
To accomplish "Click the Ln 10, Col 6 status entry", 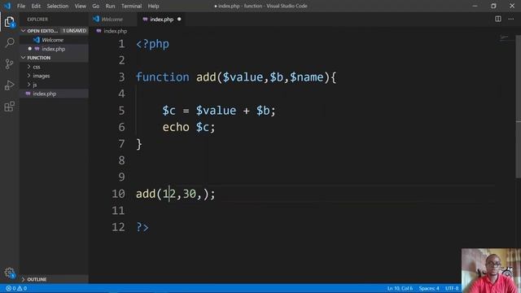I will pyautogui.click(x=400, y=288).
